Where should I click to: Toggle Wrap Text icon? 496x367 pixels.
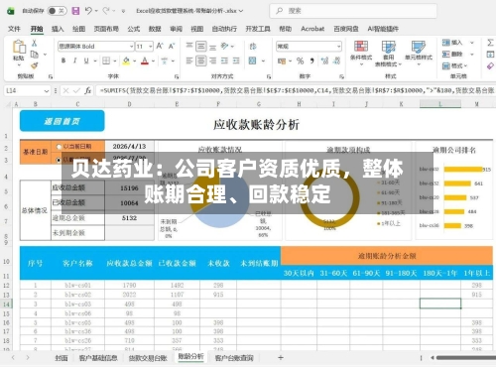[253, 46]
